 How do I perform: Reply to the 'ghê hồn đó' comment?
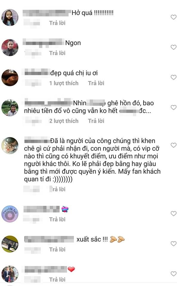click(x=96, y=121)
